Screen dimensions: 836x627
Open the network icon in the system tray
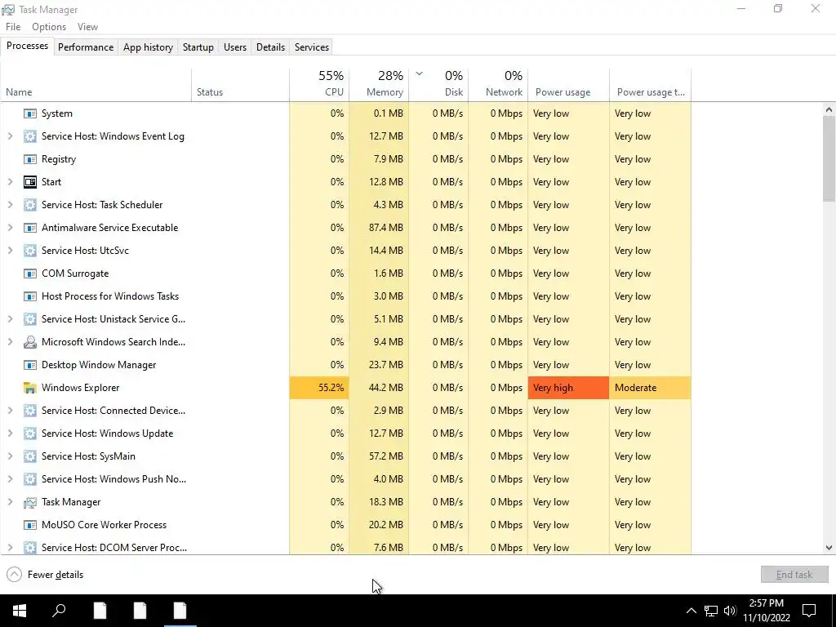click(x=711, y=611)
